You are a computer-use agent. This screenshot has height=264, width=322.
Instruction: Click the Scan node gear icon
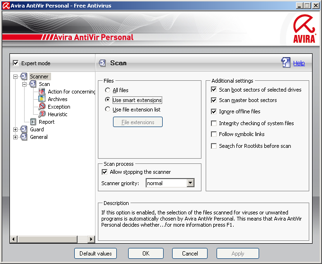click(x=33, y=84)
